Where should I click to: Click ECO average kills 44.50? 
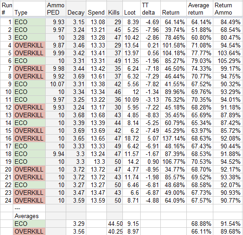[x=115, y=224]
